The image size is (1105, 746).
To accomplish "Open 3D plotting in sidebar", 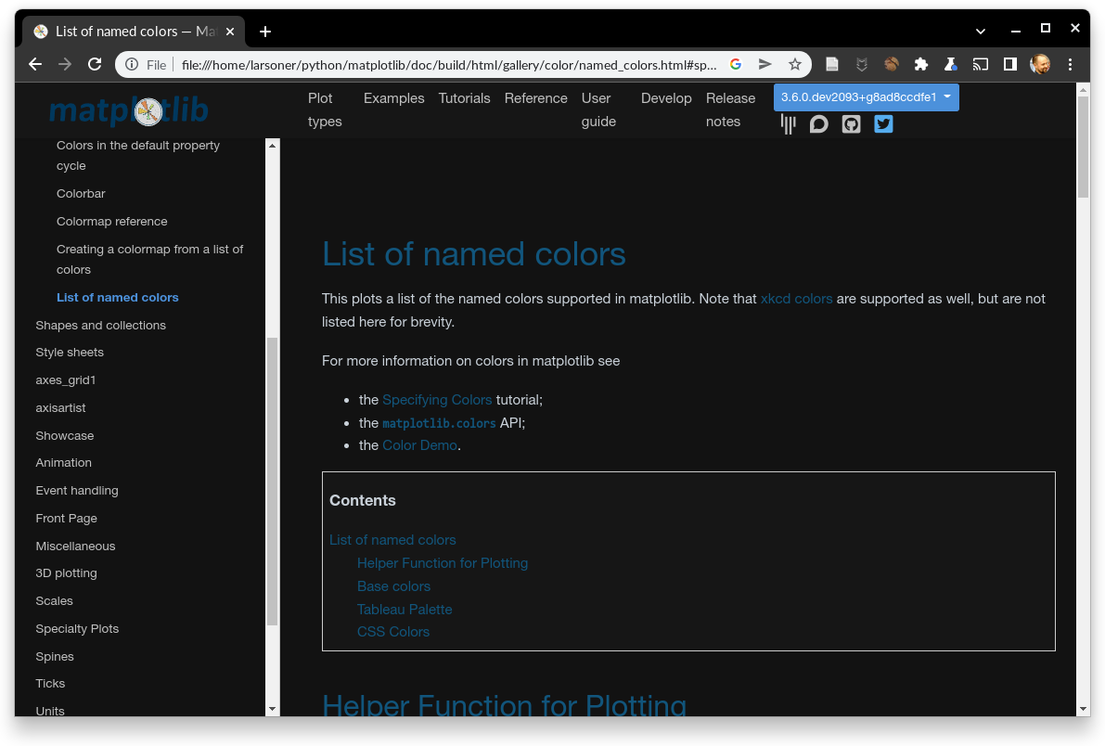I will tap(66, 573).
